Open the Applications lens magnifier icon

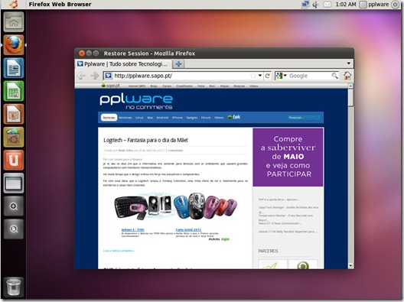14,206
